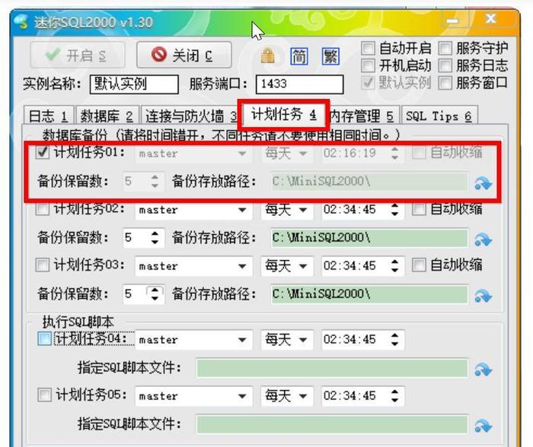The image size is (533, 447).
Task: Adjust time spinner for 计划任务05
Action: click(x=394, y=396)
